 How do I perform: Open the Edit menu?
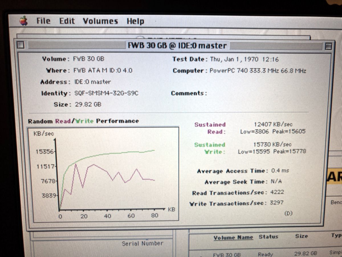tap(67, 21)
